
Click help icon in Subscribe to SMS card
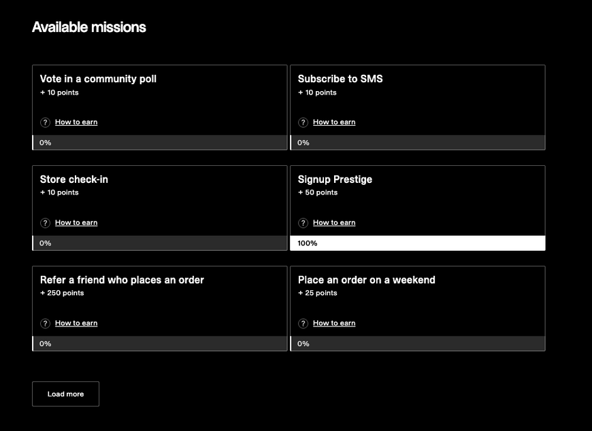coord(303,122)
